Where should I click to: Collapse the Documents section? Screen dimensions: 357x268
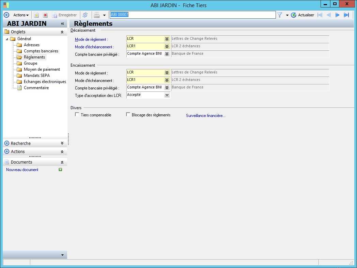(62, 162)
